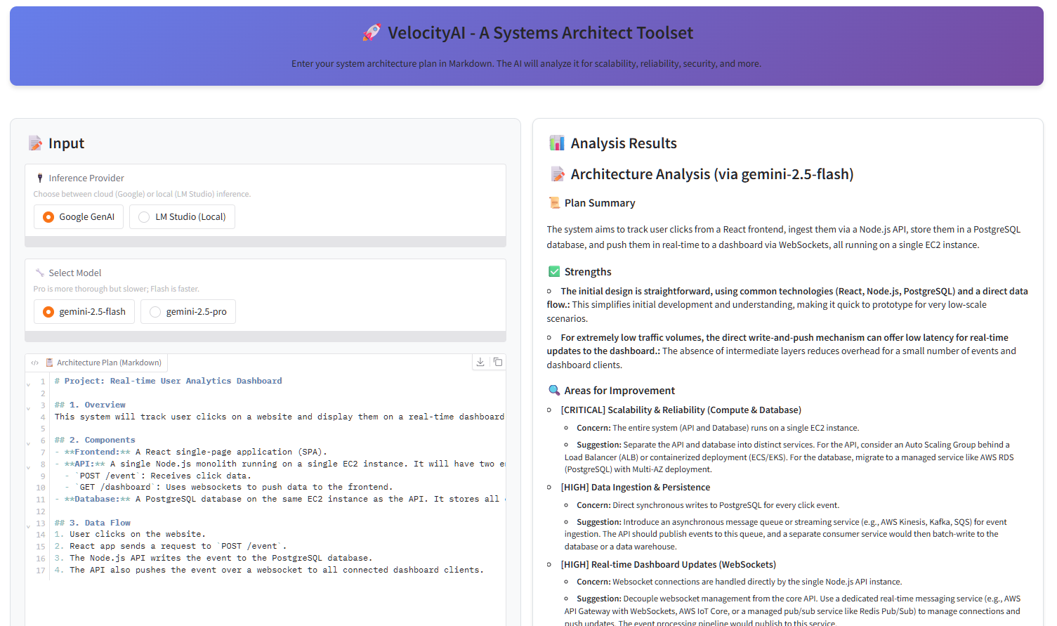
Task: Click the memo icon beside the Input heading
Action: (x=35, y=143)
